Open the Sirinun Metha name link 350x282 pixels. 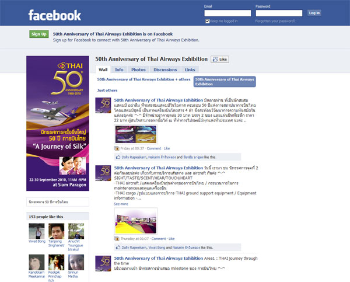click(x=73, y=274)
